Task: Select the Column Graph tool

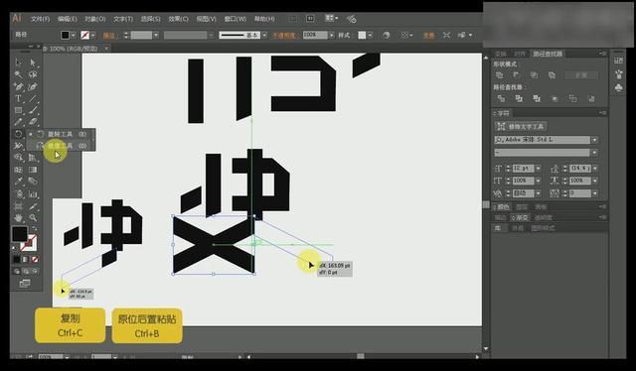Action: click(x=33, y=194)
